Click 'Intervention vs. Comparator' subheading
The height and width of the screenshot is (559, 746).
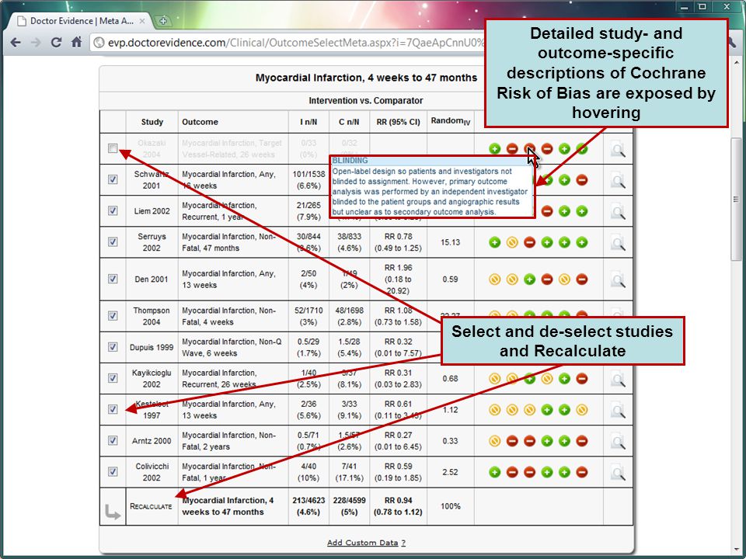coord(366,101)
